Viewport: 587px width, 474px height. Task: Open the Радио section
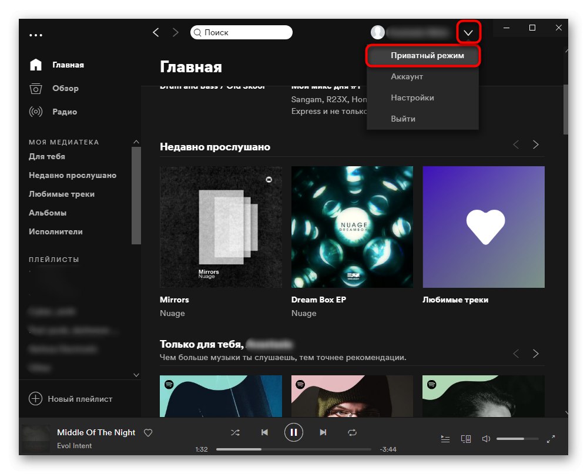(53, 112)
